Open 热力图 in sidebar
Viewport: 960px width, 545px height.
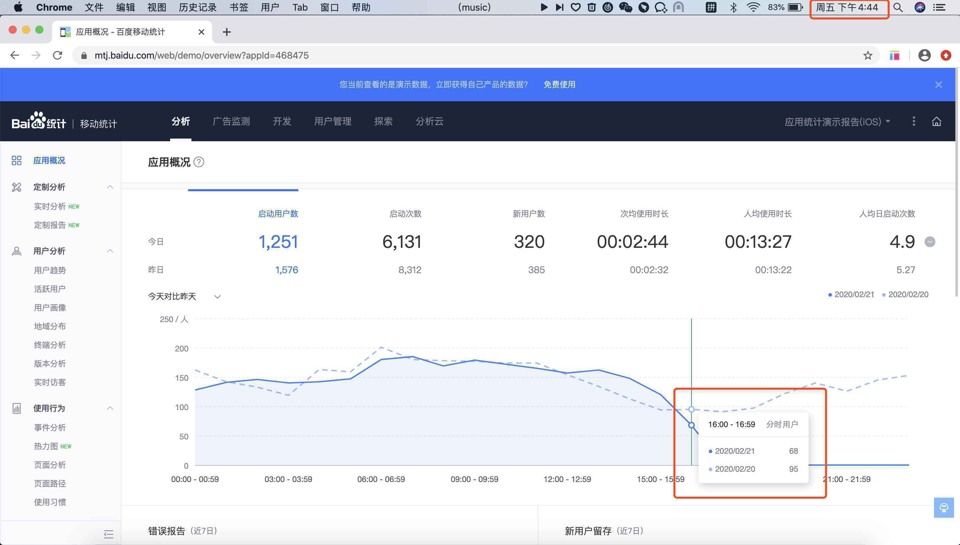pyautogui.click(x=46, y=446)
